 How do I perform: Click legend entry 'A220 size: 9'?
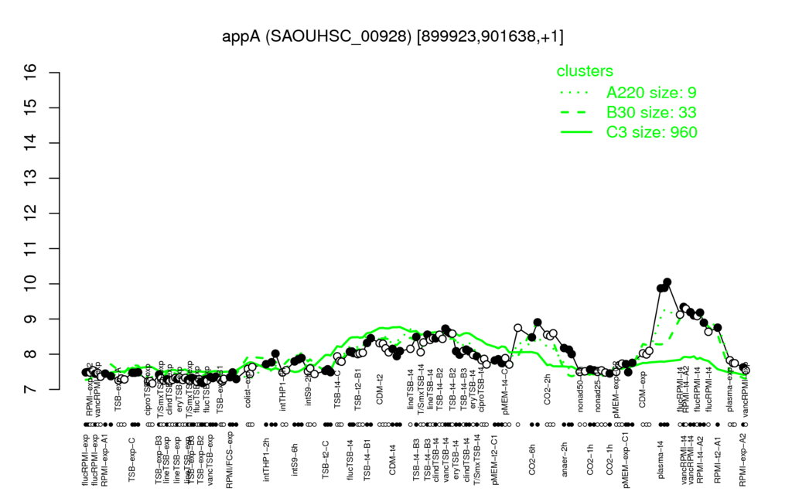click(x=651, y=93)
